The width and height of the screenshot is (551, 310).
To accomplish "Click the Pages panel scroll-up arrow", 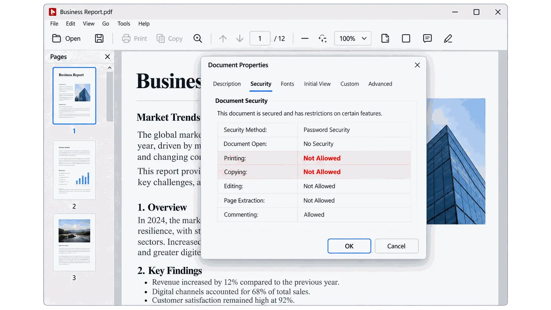I will [110, 68].
